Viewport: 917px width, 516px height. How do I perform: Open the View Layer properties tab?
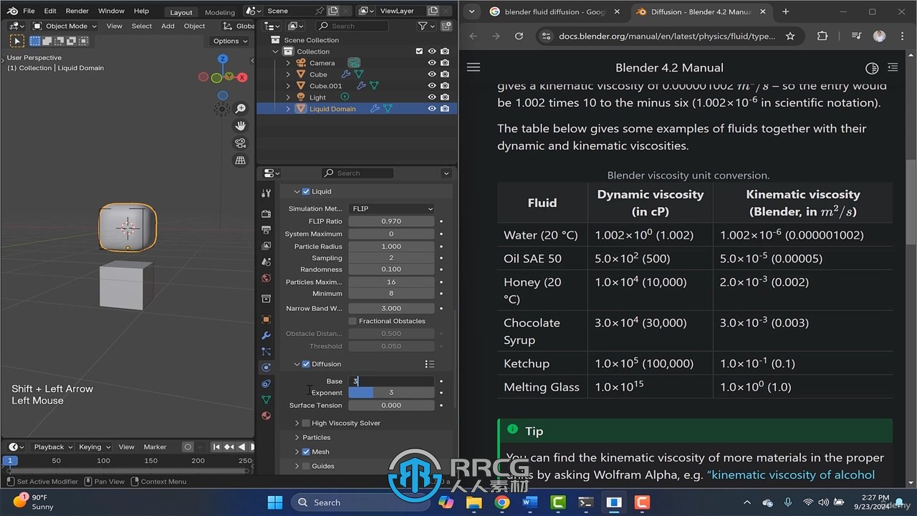click(x=266, y=246)
